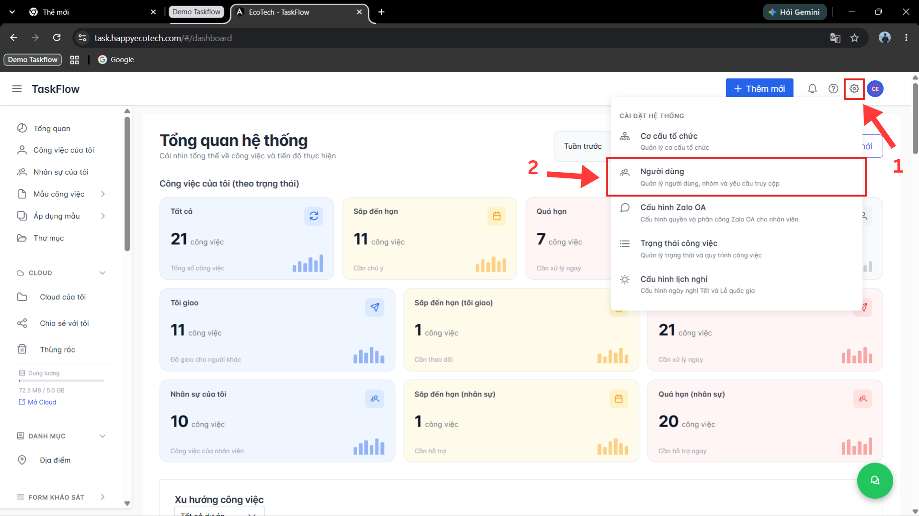Click the browser translate page icon
The height and width of the screenshot is (516, 919).
point(835,38)
